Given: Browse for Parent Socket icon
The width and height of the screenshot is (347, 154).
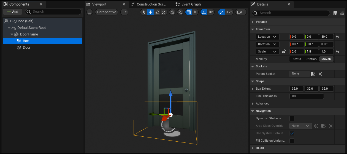Looking at the screenshot, I should click(313, 74).
